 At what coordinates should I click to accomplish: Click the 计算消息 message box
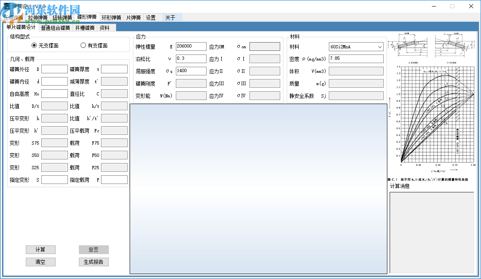(432, 233)
